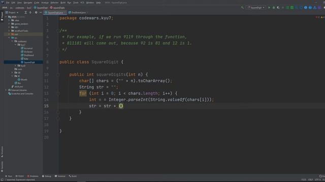Run the SquareDigit configuration
Viewport: 325px width, 182px height.
pos(269,8)
